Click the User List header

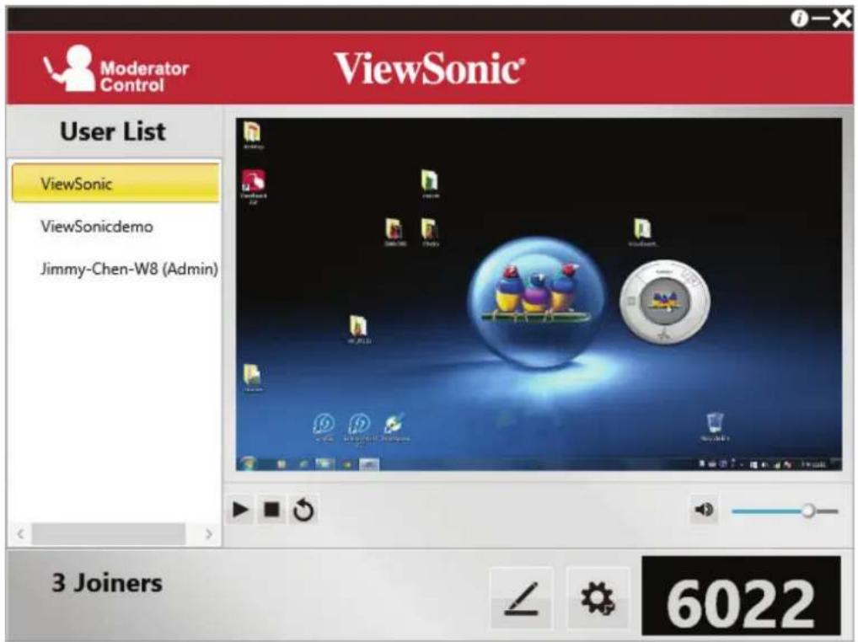(113, 131)
